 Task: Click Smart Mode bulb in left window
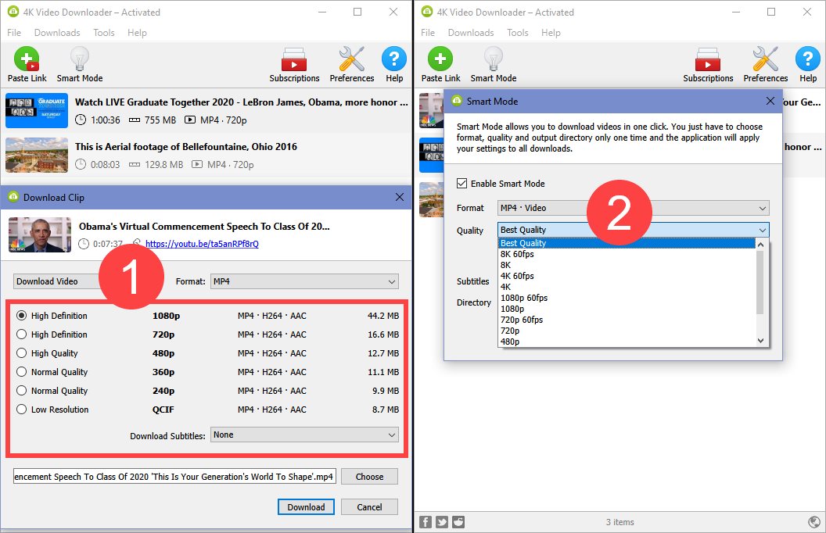(x=80, y=64)
